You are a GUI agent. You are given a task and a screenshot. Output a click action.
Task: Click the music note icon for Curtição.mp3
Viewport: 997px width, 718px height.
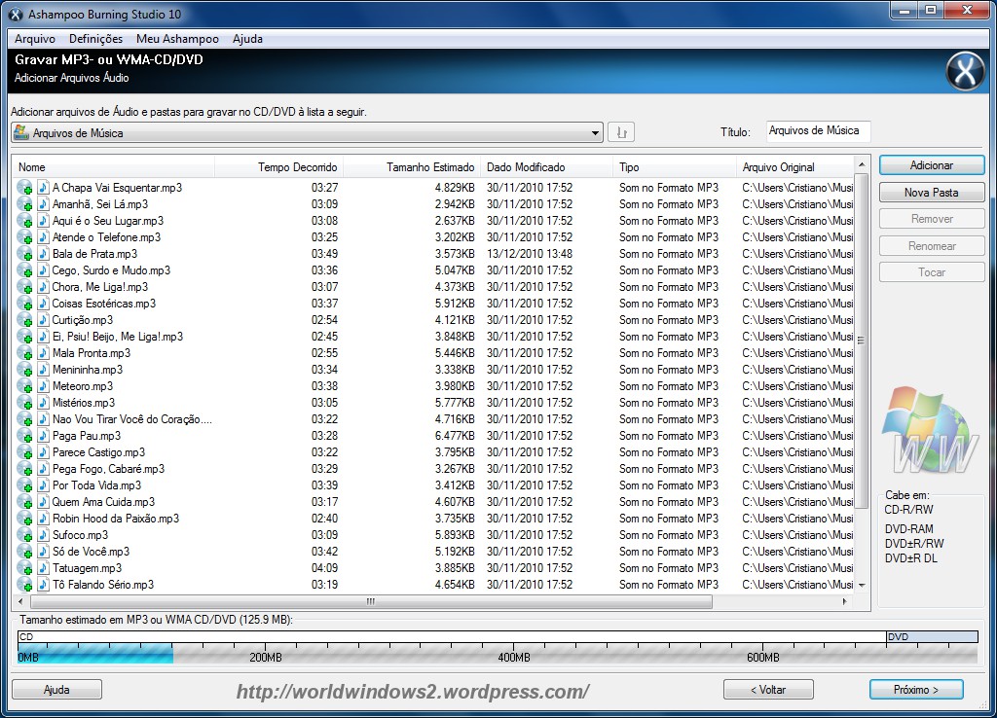pos(43,320)
